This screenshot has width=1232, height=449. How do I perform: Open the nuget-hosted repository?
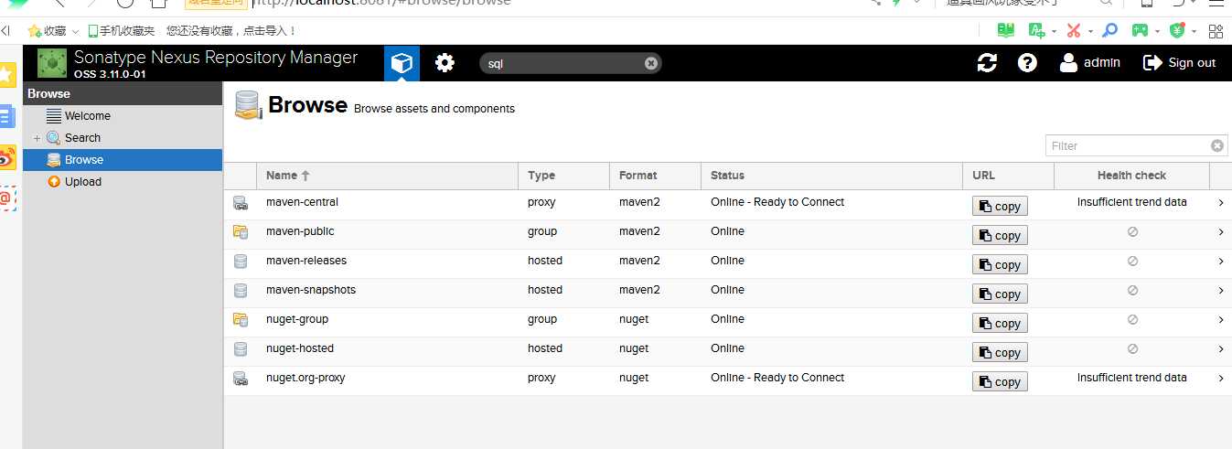(300, 348)
